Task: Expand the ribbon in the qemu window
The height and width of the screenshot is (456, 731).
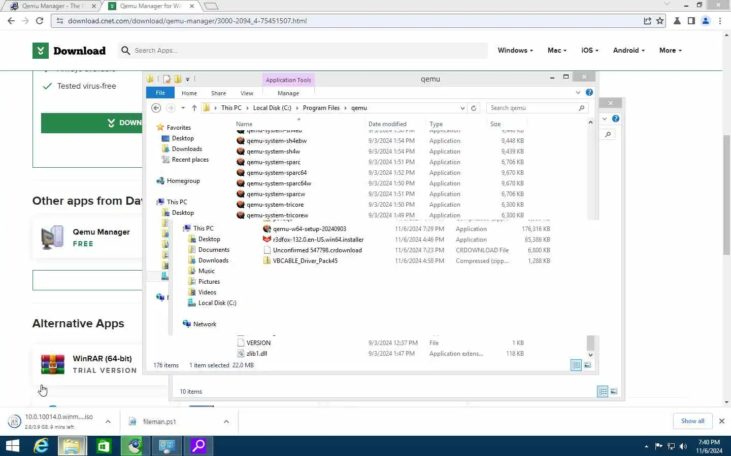Action: (x=578, y=92)
